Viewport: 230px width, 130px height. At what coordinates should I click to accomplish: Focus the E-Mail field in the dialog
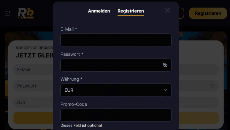pos(116,40)
